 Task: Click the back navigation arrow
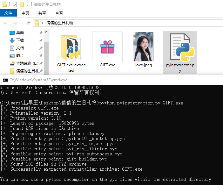pyautogui.click(x=6, y=23)
